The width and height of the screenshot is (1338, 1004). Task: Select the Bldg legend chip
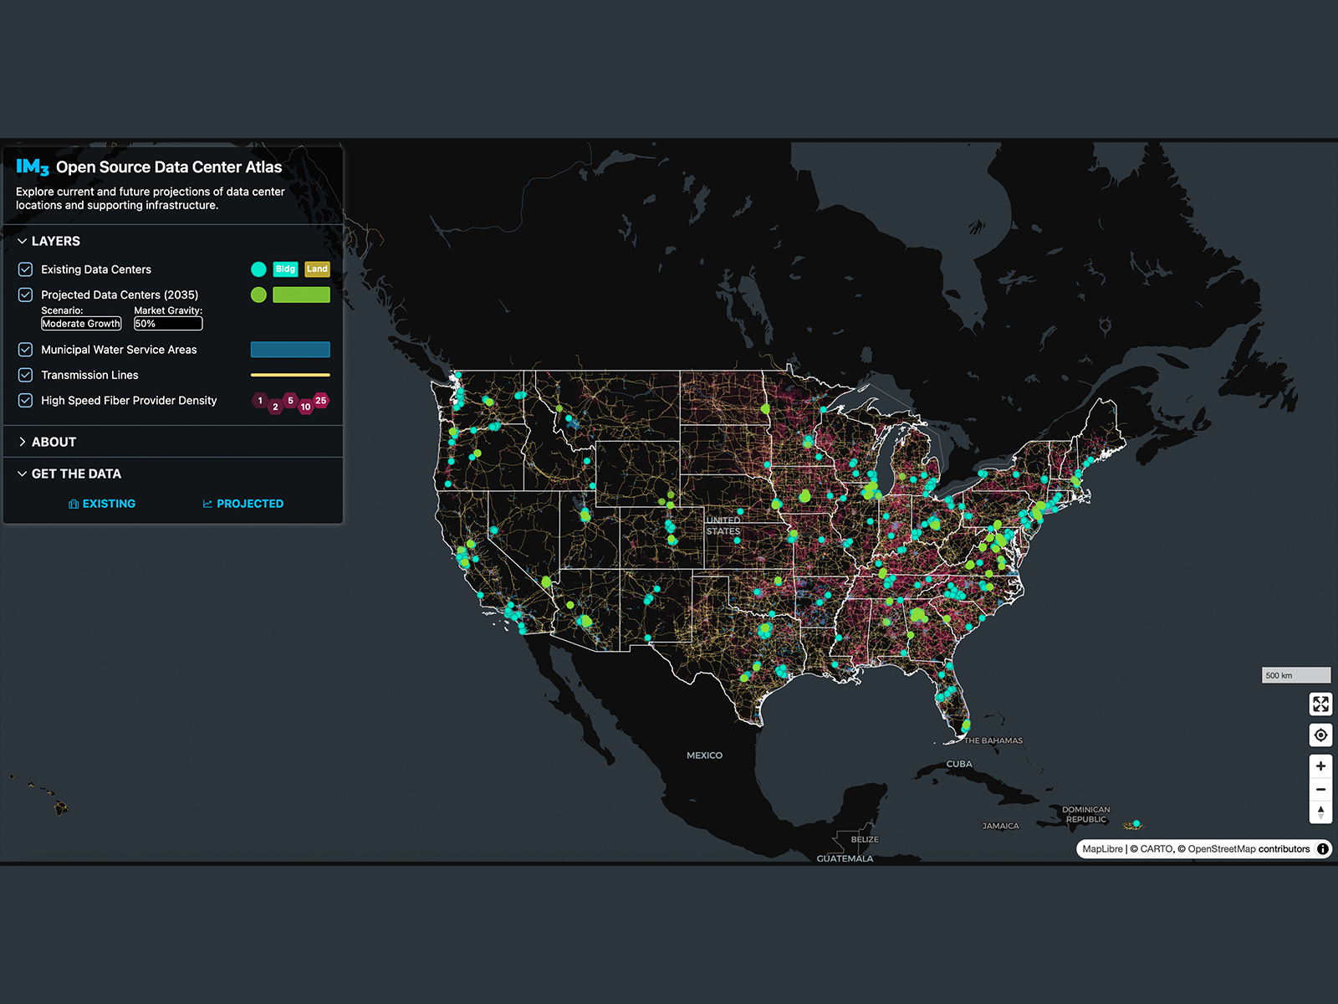[285, 269]
